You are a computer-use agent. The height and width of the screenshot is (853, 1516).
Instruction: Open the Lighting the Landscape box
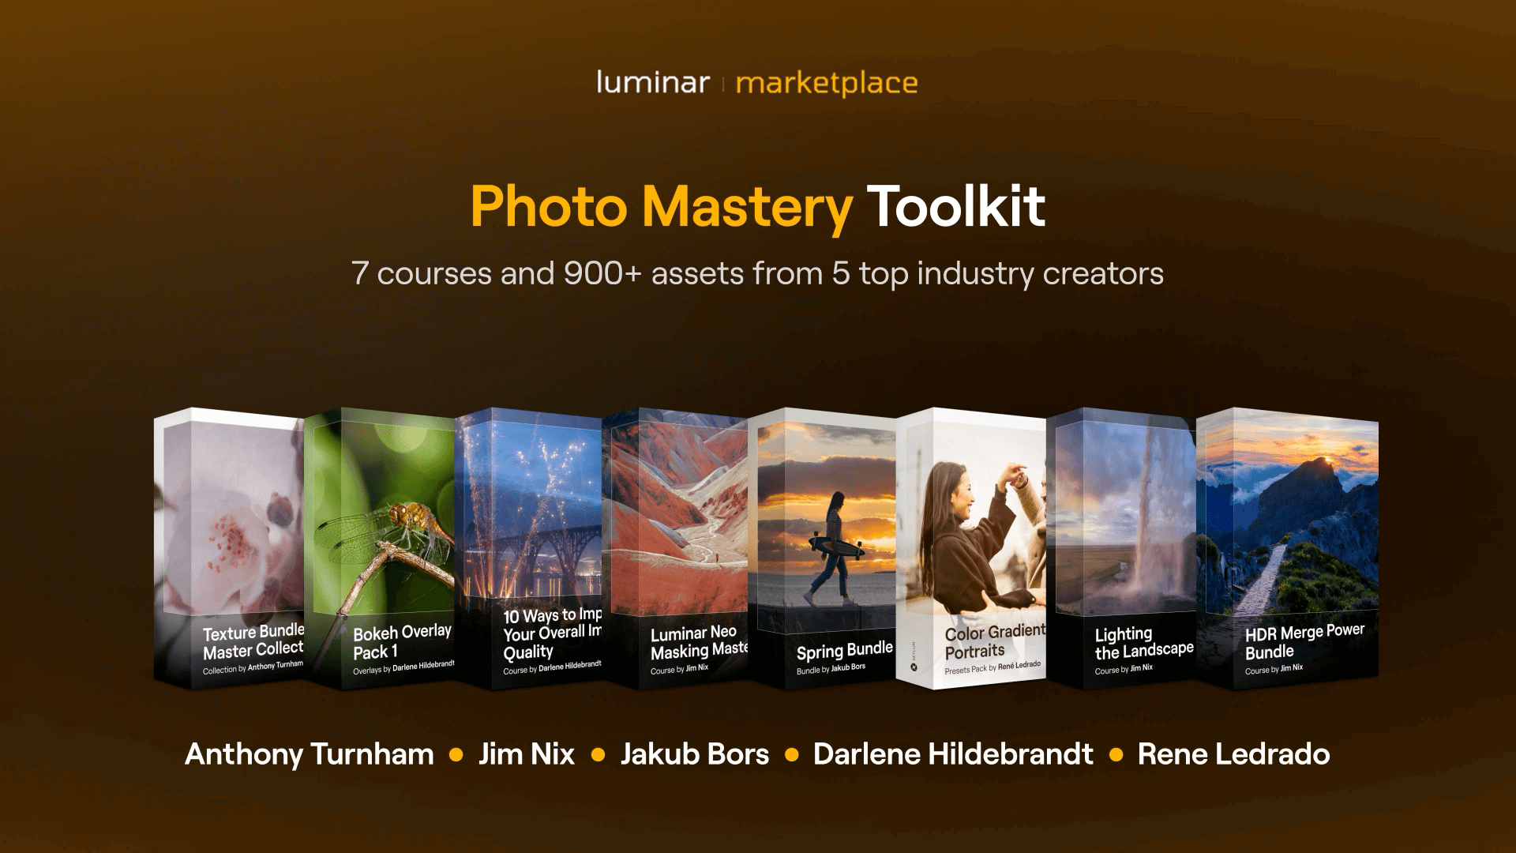(x=1121, y=548)
